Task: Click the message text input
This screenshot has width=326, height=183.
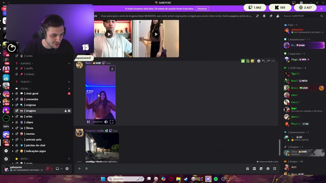Action: [163, 169]
